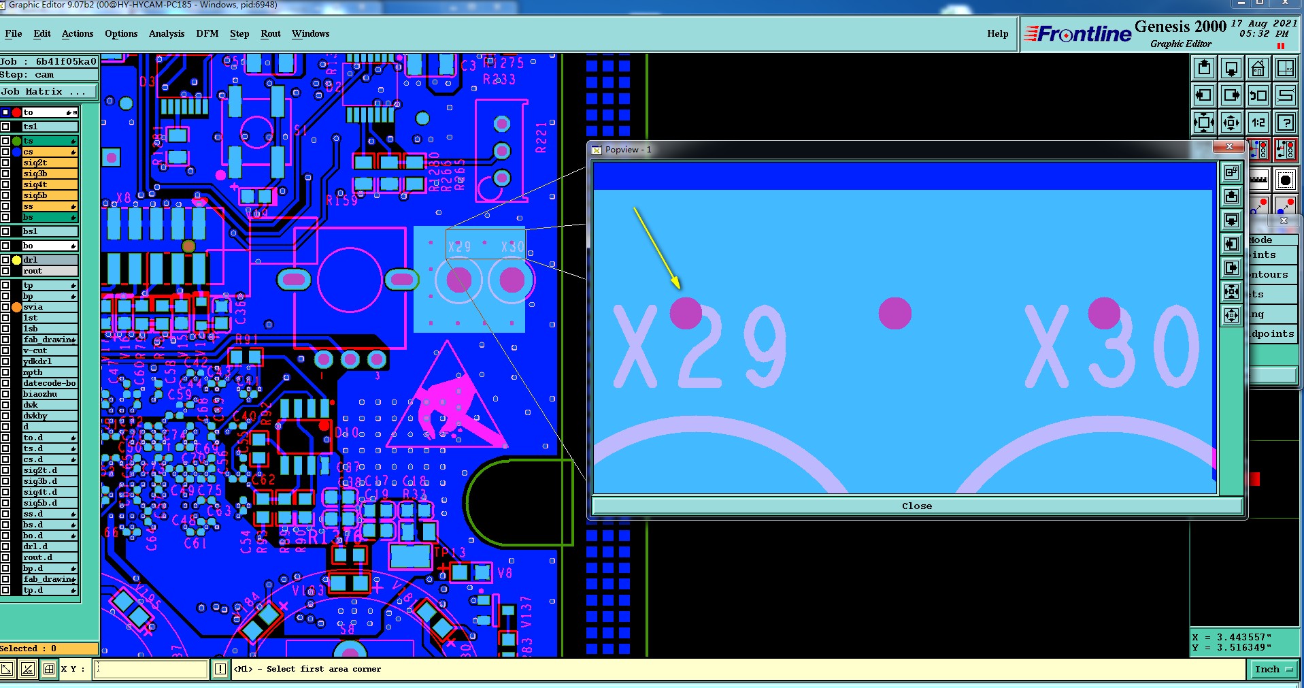Image resolution: width=1304 pixels, height=688 pixels.
Task: Click the Selected : 0 status label
Action: (49, 649)
